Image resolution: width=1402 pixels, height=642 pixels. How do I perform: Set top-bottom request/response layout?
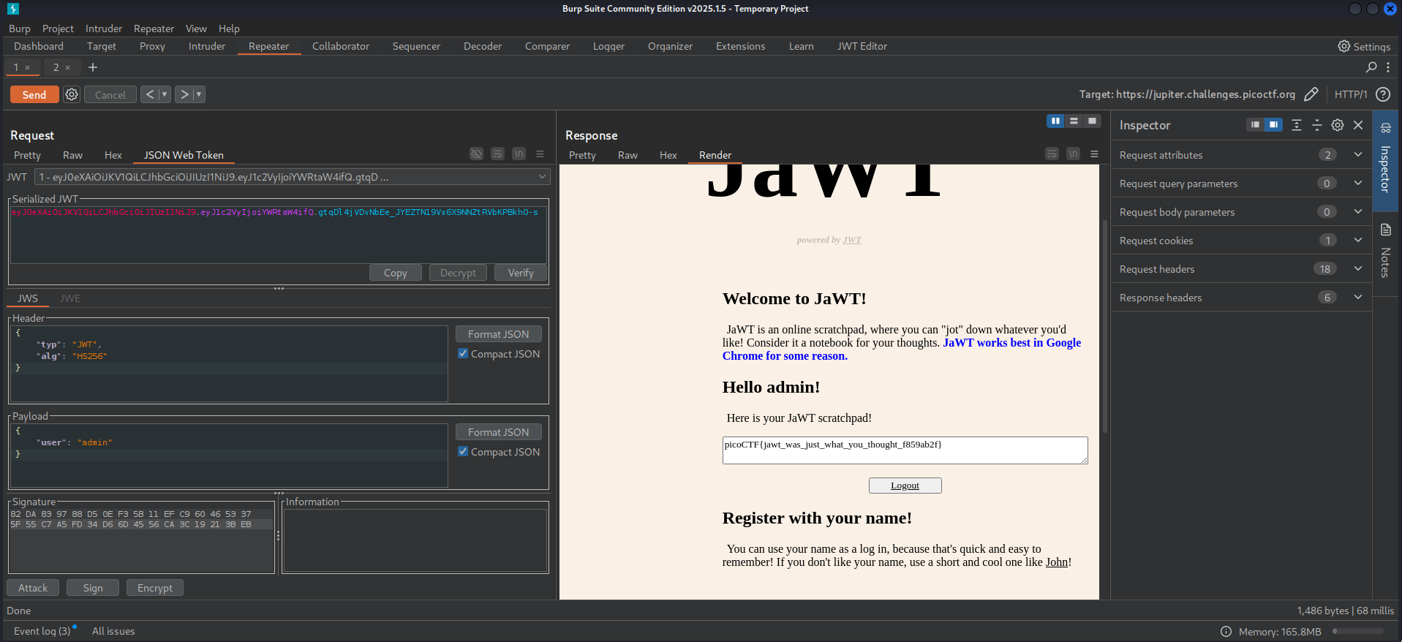click(x=1074, y=121)
